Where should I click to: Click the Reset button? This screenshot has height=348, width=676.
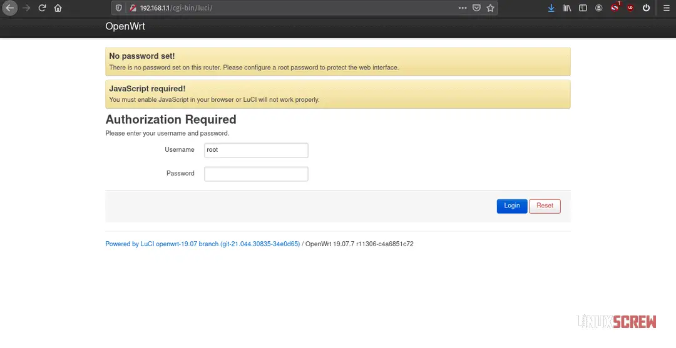[x=545, y=206]
